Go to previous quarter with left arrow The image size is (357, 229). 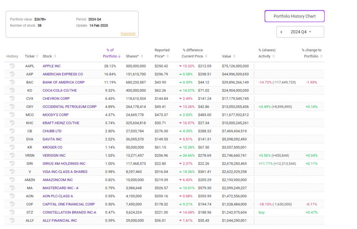[x=281, y=32]
